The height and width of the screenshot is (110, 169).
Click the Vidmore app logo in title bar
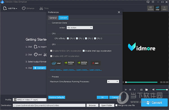pyautogui.click(x=2, y=2)
